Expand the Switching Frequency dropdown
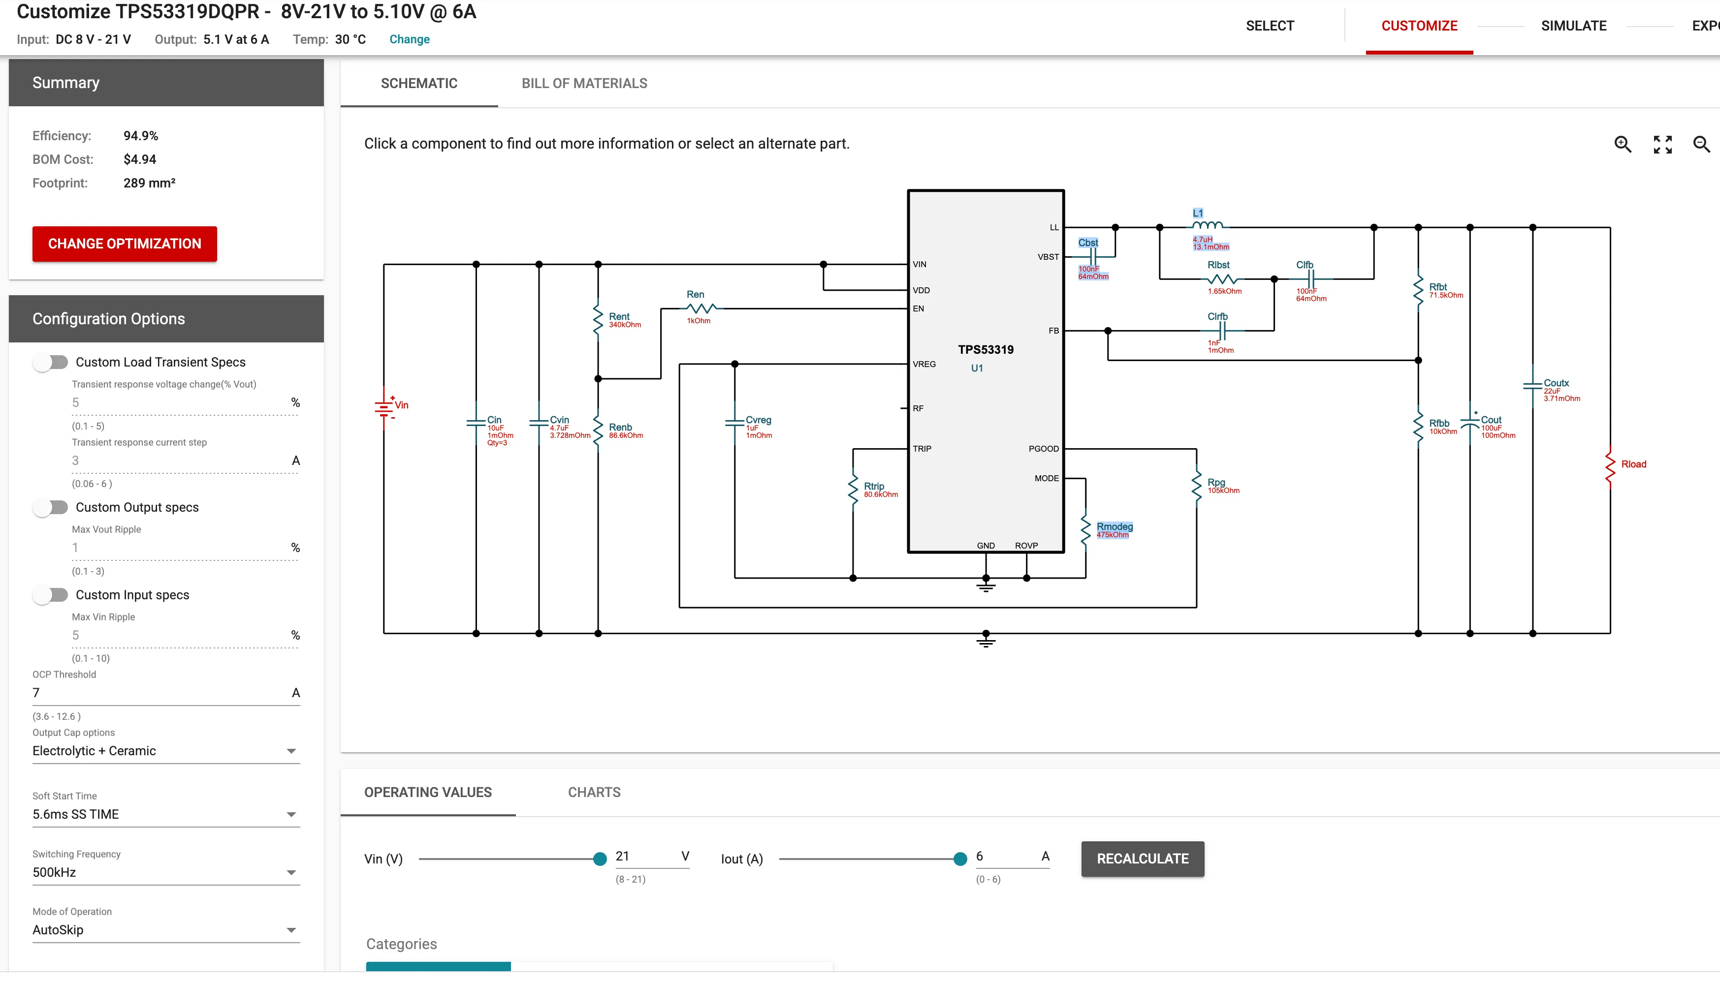 pyautogui.click(x=165, y=872)
